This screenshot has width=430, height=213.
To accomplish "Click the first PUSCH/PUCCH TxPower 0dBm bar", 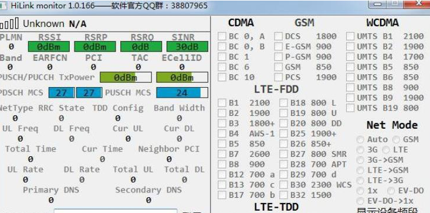I will [126, 77].
